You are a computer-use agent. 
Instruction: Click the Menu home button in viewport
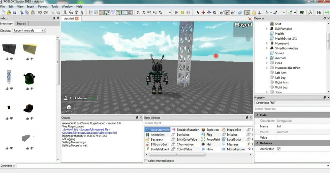(x=68, y=108)
